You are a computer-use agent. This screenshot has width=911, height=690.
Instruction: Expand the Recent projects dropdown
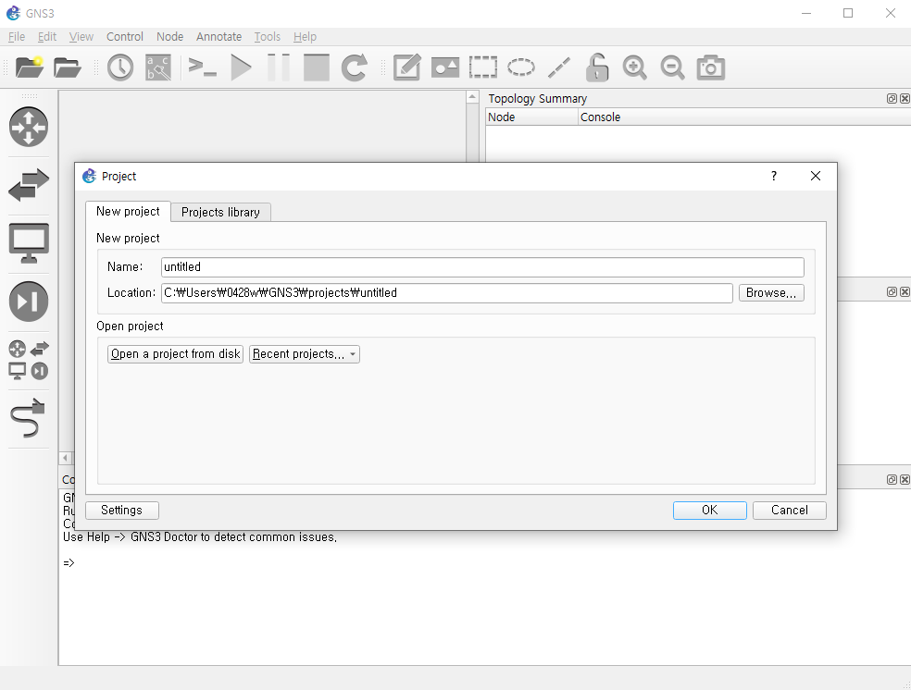coord(304,354)
